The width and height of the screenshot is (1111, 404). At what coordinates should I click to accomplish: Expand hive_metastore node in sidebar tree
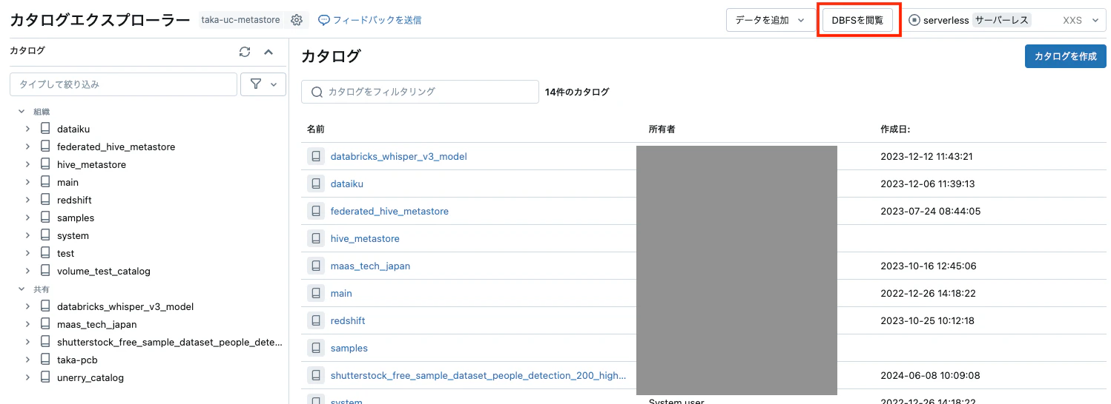[x=27, y=164]
